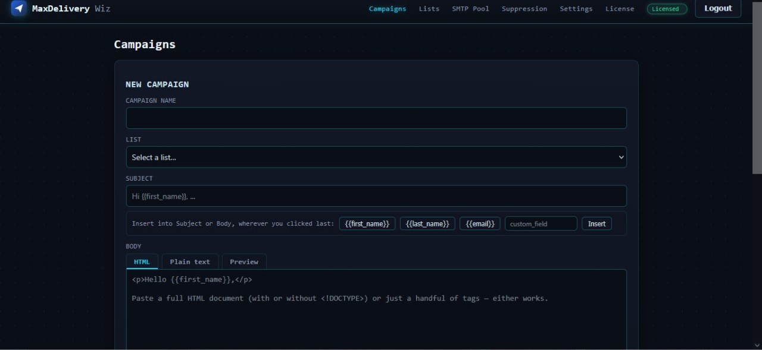This screenshot has width=762, height=350.
Task: Click the 'Insert into Subject or Body' hint text
Action: click(x=233, y=224)
